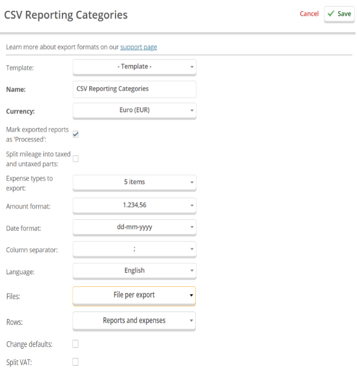Image resolution: width=357 pixels, height=379 pixels.
Task: Open the Column separator dropdown
Action: point(134,249)
